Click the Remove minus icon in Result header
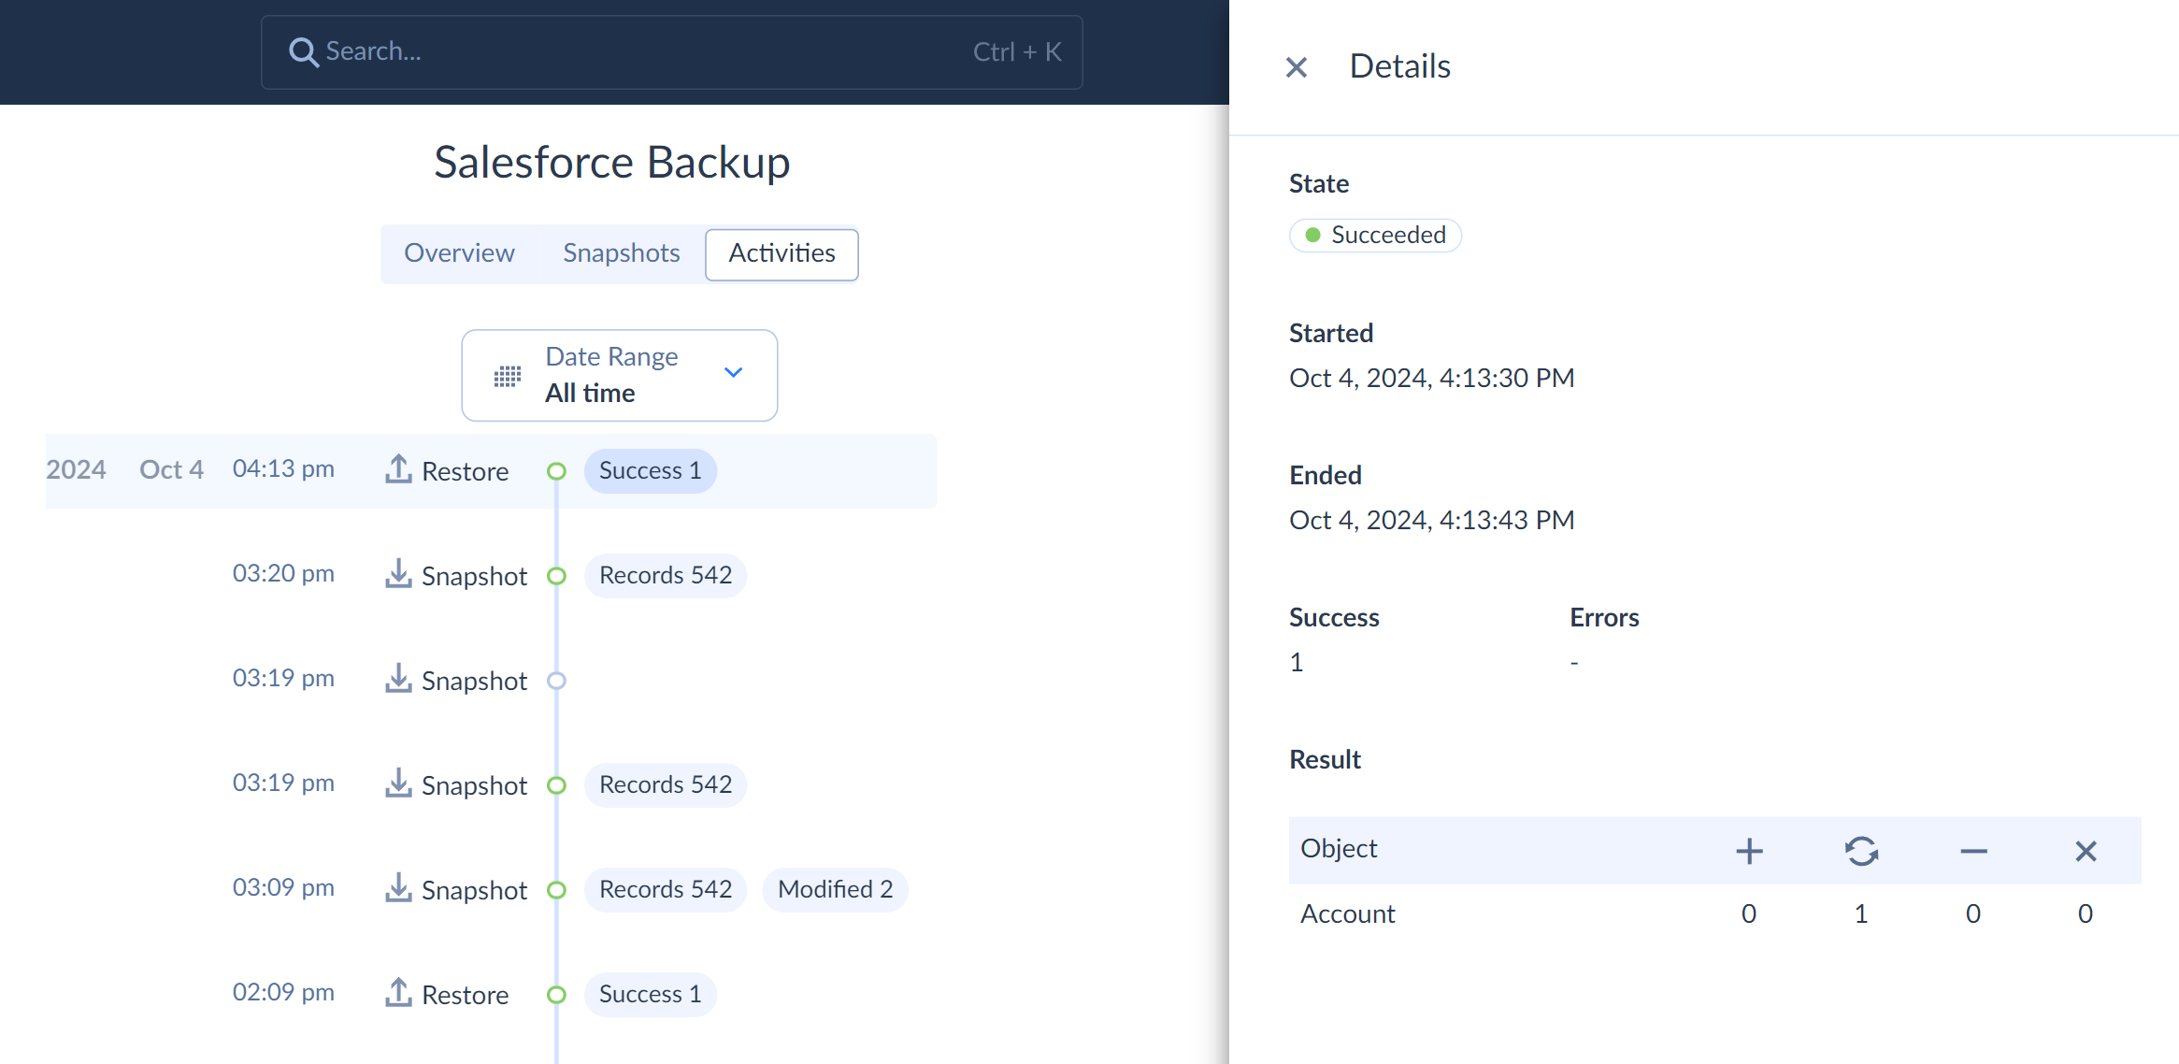Screen dimensions: 2179x1064 (x=1971, y=850)
